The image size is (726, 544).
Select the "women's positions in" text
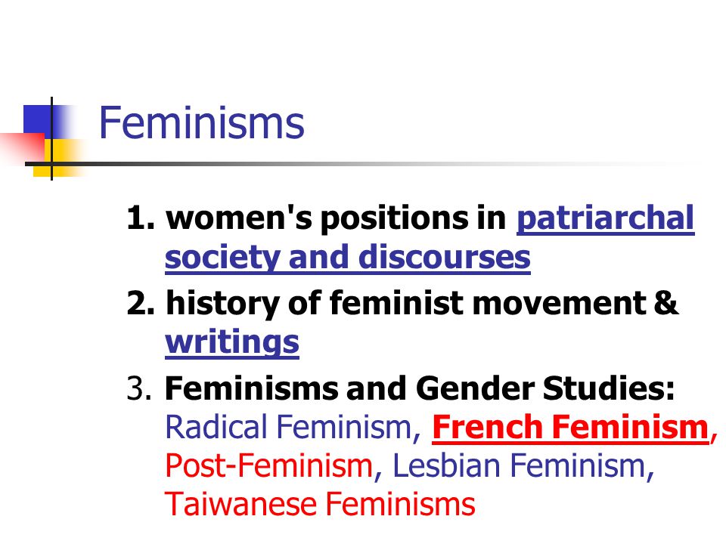pyautogui.click(x=336, y=218)
